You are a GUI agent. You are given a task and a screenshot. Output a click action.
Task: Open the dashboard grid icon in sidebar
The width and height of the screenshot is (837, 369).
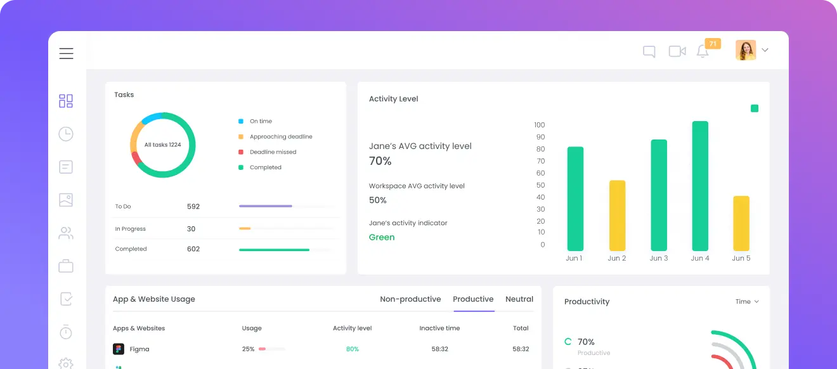65,100
